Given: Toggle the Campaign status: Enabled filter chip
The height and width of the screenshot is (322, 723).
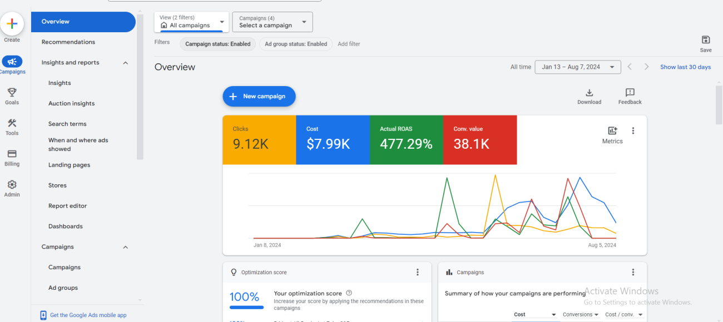Looking at the screenshot, I should (217, 44).
